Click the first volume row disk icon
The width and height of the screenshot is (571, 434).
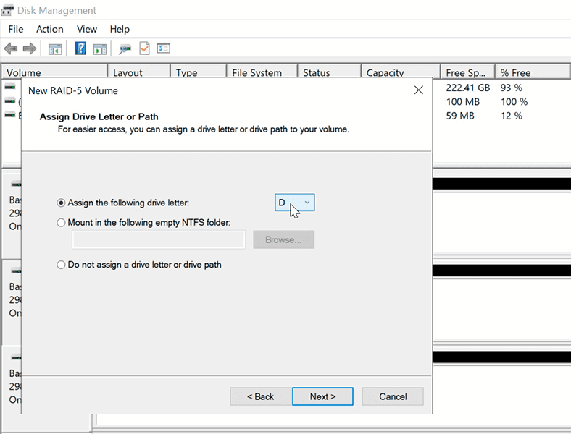[10, 87]
